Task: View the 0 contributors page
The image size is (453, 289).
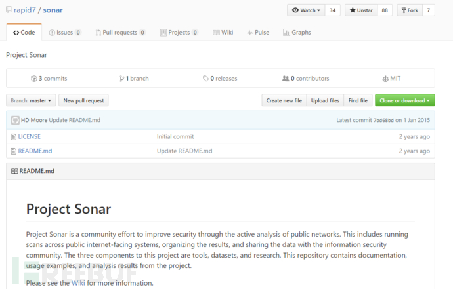Action: [306, 79]
